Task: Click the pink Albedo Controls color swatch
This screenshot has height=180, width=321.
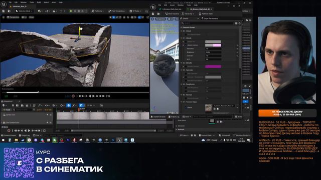Action: [213, 45]
